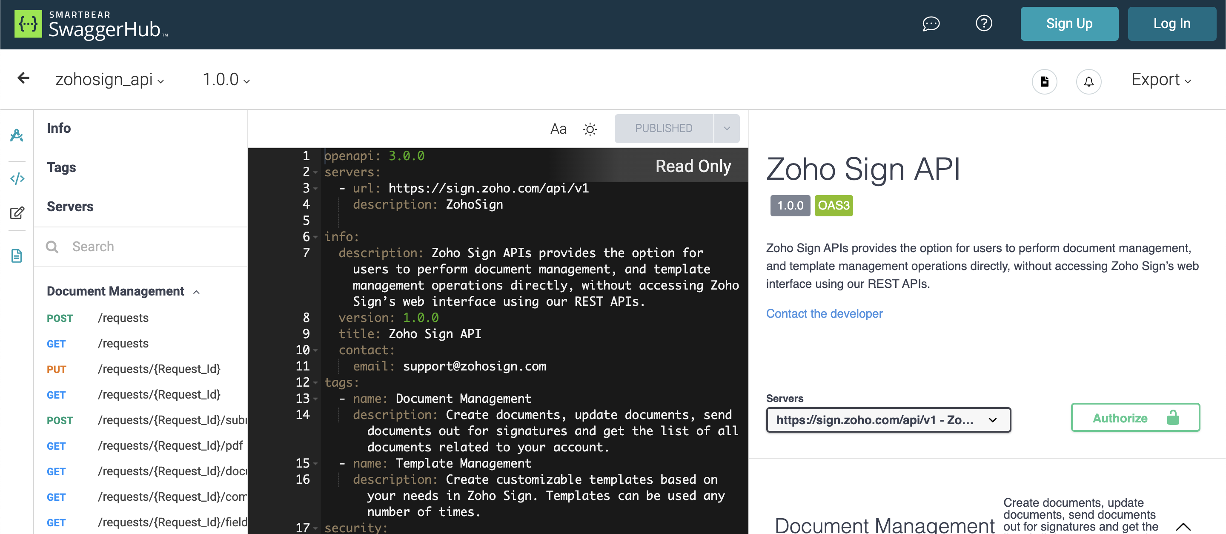
Task: Click the back arrow icon
Action: pyautogui.click(x=23, y=78)
